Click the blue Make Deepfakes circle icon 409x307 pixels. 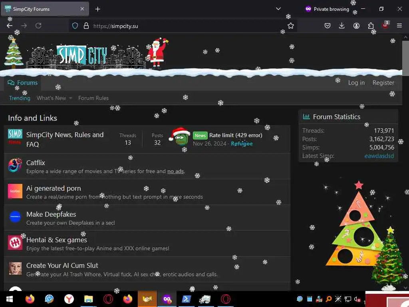(x=15, y=217)
